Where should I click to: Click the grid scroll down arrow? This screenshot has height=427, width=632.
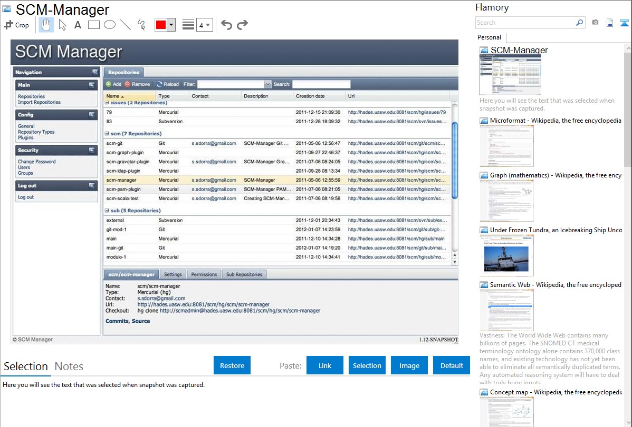tap(455, 262)
